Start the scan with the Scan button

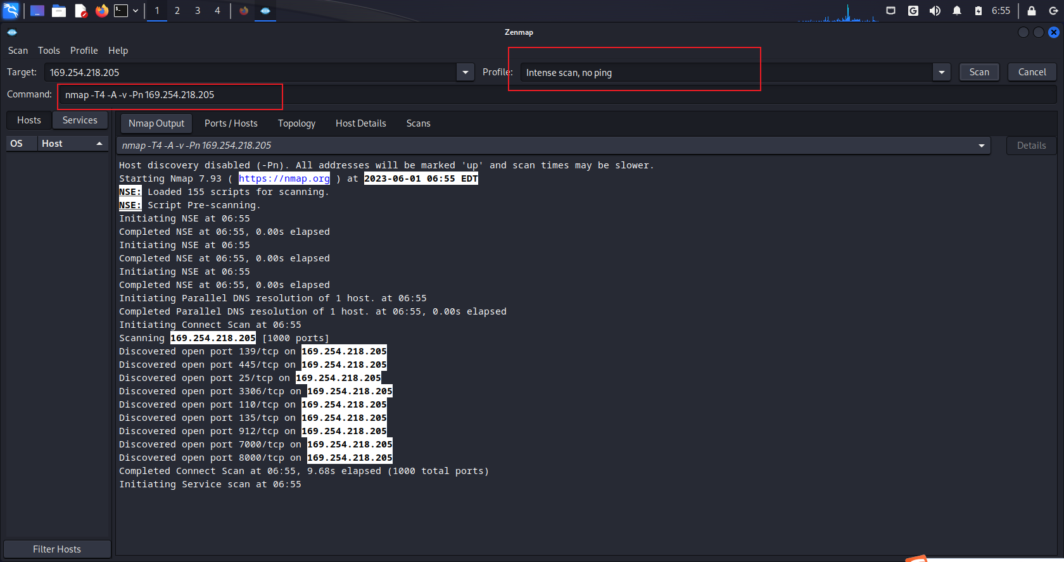pyautogui.click(x=978, y=72)
